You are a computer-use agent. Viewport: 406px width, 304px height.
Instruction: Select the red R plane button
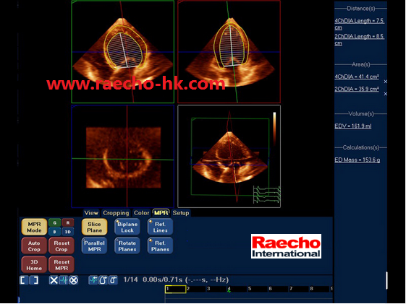coord(67,222)
